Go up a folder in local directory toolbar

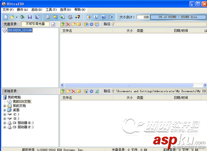[63, 91]
